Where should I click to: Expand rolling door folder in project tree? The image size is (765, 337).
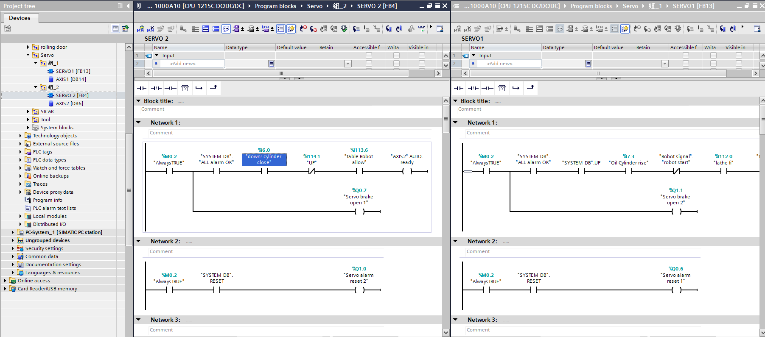pos(28,47)
